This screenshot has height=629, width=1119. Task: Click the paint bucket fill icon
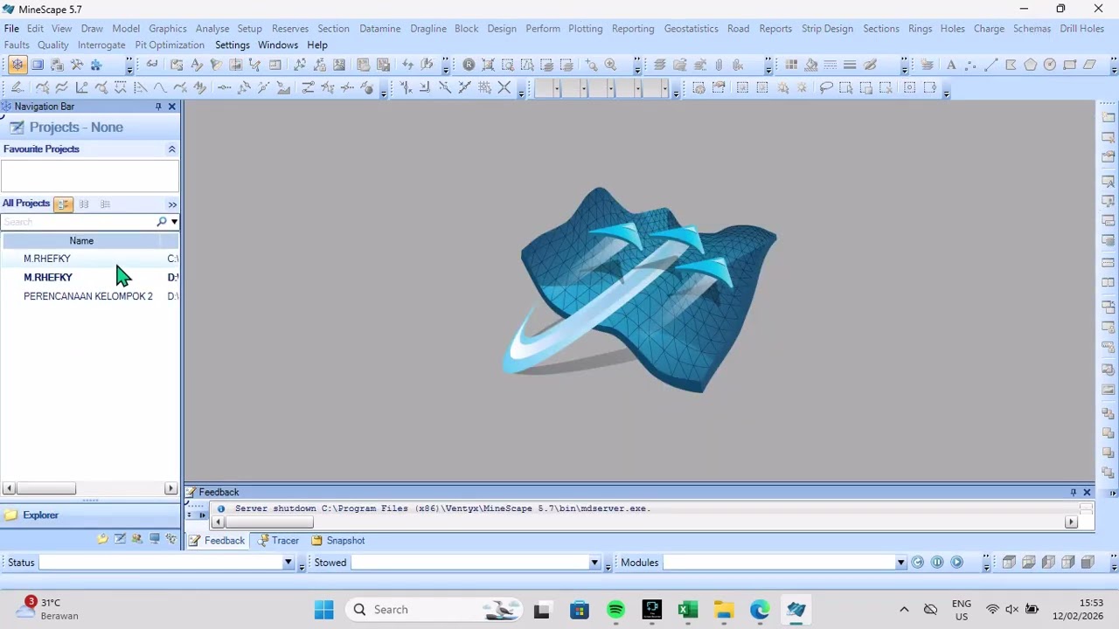(810, 65)
